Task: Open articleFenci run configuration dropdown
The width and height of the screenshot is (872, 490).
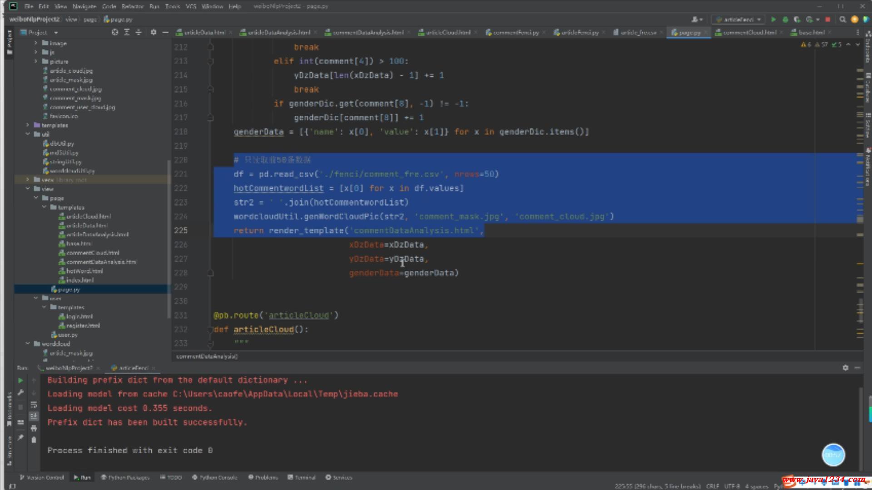Action: [x=739, y=20]
